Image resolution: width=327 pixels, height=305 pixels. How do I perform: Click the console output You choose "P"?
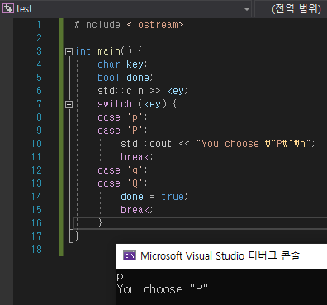pyautogui.click(x=163, y=289)
